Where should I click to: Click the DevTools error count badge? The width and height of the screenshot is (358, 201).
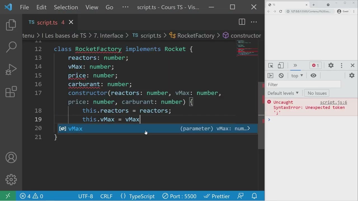[315, 65]
